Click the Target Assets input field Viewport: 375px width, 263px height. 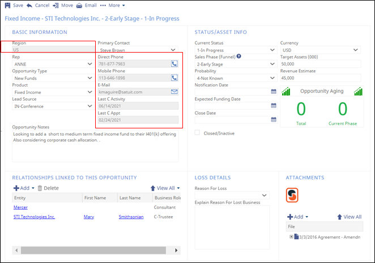[321, 64]
